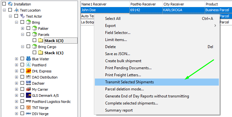Choose Delete in the context menu
This screenshot has width=232, height=117.
157,47
